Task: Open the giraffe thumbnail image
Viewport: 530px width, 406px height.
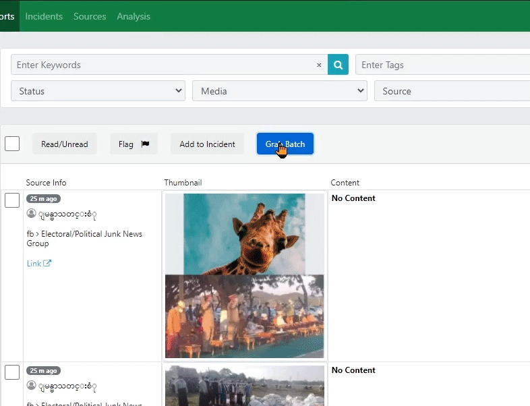Action: (244, 234)
